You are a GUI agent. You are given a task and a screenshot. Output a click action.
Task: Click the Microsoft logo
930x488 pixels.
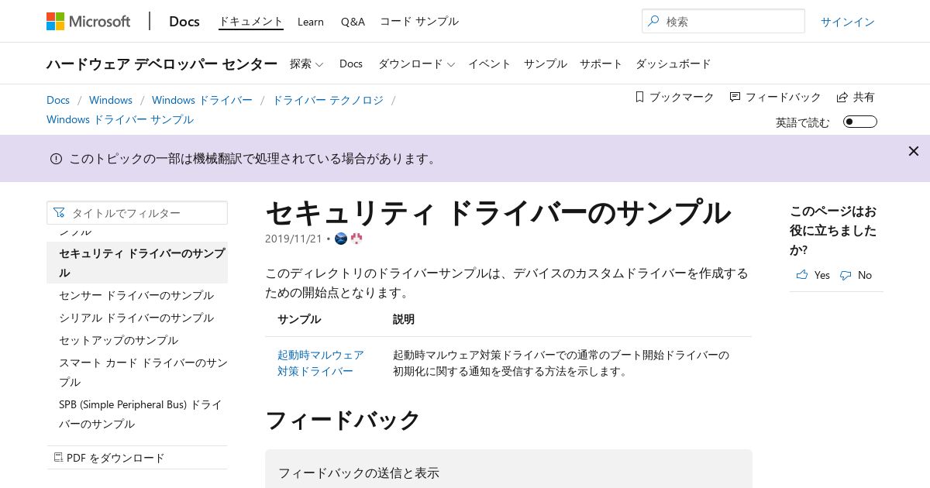click(x=88, y=21)
